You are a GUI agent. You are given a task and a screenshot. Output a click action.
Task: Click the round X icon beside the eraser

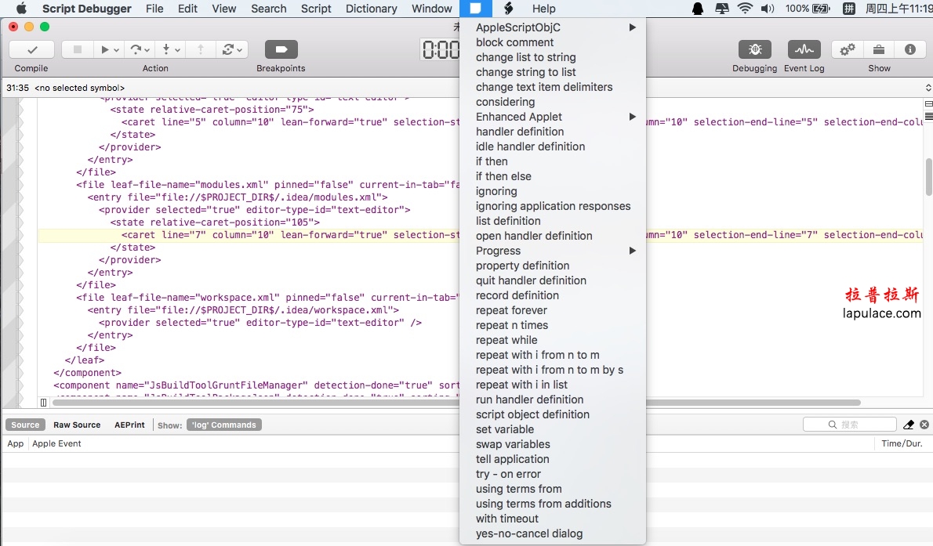click(924, 424)
